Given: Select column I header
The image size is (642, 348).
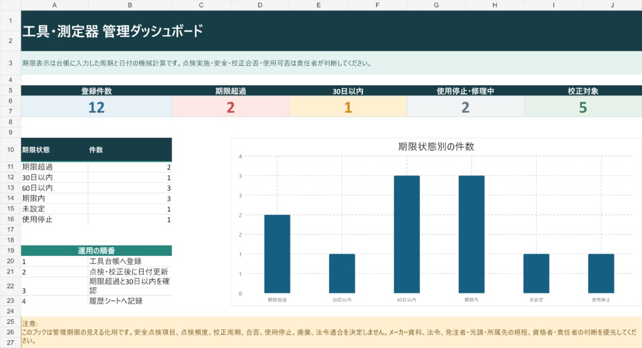Looking at the screenshot, I should point(554,5).
